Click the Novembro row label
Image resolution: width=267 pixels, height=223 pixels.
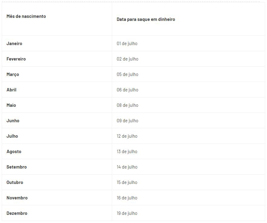tap(17, 198)
